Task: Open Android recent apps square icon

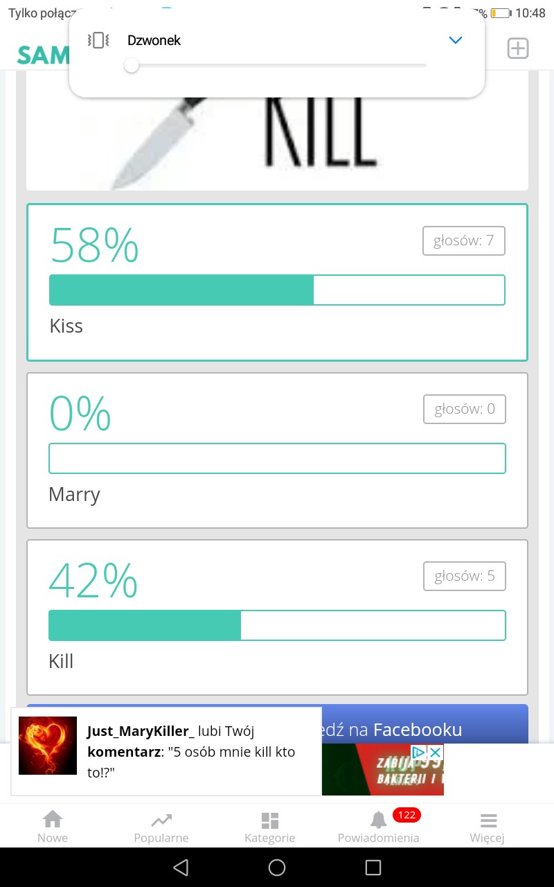Action: [x=373, y=868]
